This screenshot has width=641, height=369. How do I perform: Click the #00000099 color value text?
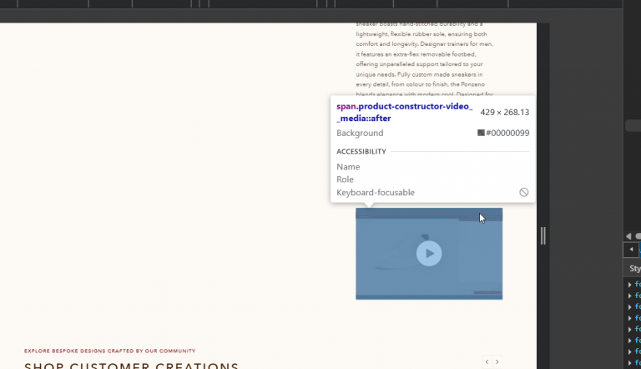pos(507,133)
